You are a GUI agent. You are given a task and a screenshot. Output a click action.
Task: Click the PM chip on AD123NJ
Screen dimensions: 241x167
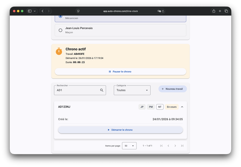151,107
